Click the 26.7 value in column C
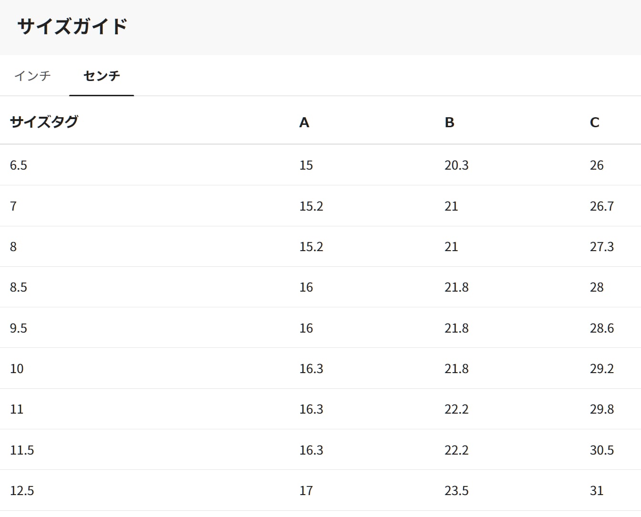This screenshot has height=517, width=641. (x=601, y=206)
